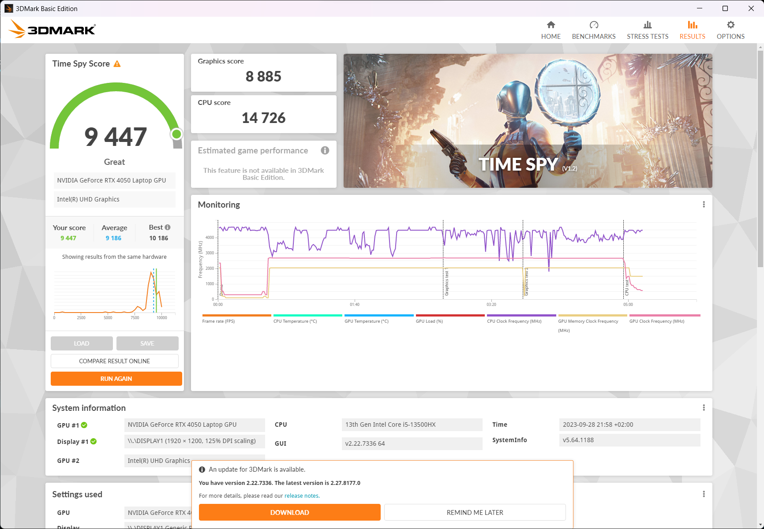This screenshot has height=529, width=764.
Task: Open the release notes link
Action: (302, 495)
